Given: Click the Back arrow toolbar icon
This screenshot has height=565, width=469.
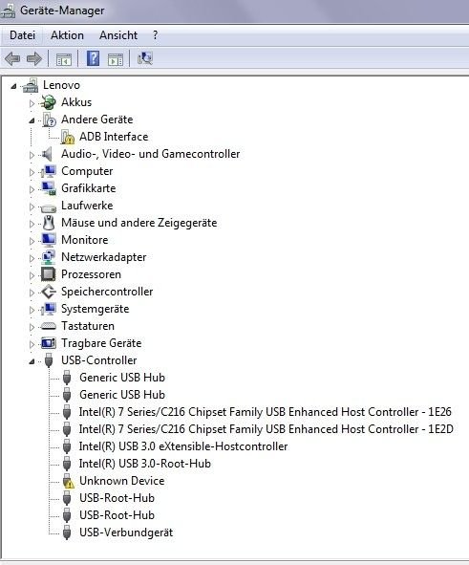Looking at the screenshot, I should click(x=12, y=58).
